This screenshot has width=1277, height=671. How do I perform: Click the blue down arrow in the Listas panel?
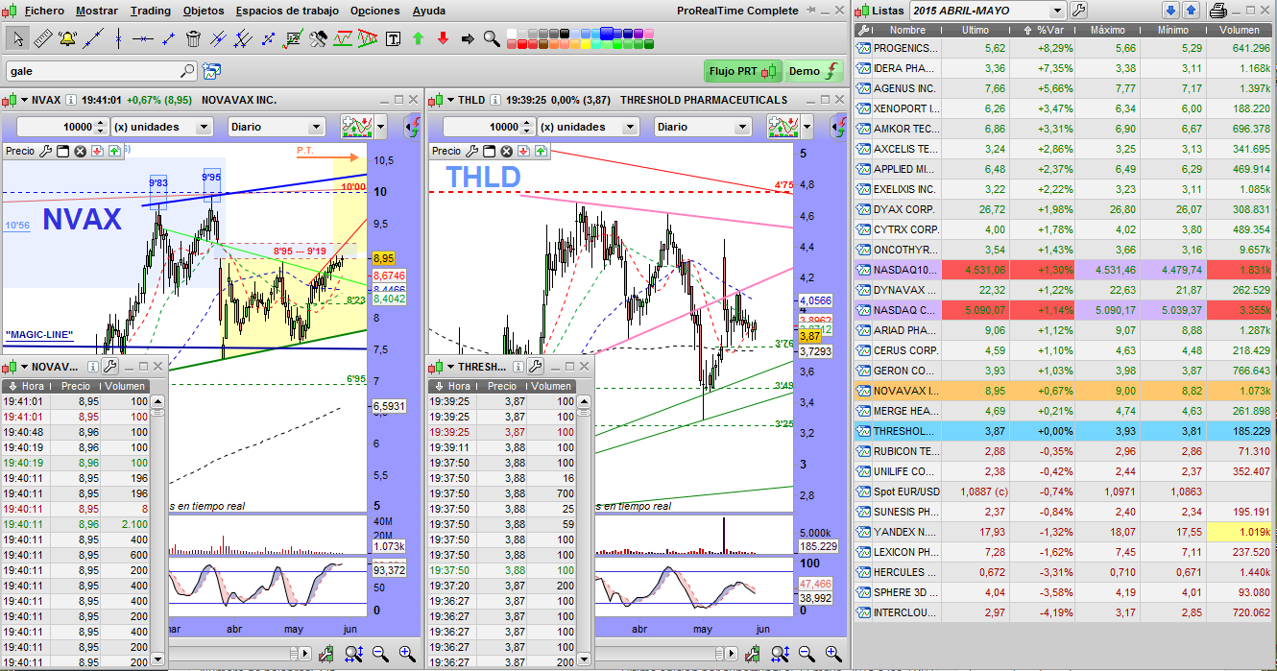click(1170, 11)
